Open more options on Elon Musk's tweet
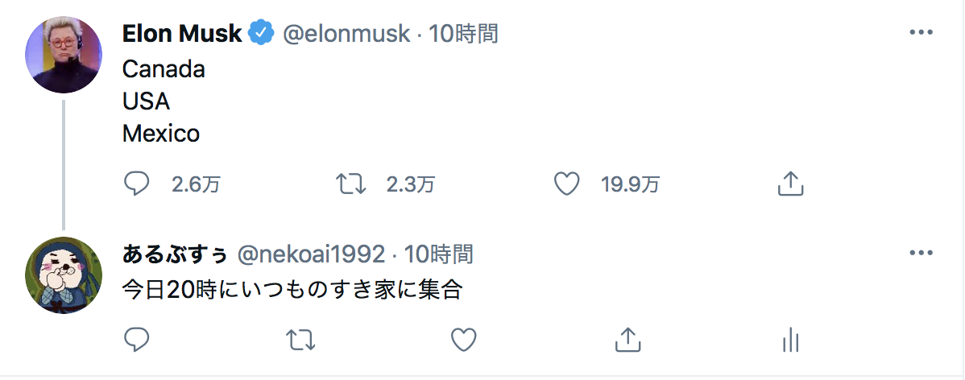965x380 pixels. pos(921,32)
